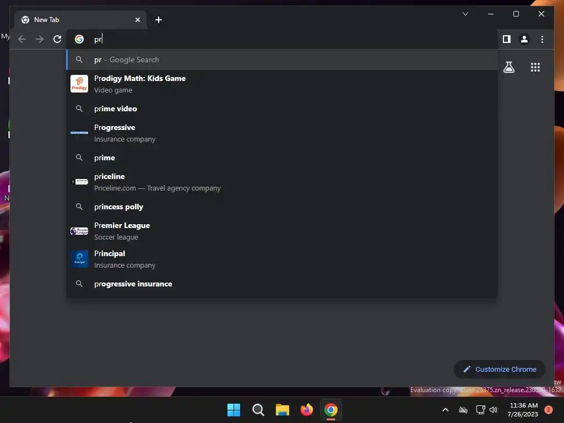This screenshot has height=423, width=564.
Task: Click the Google logo in address bar
Action: coord(79,39)
